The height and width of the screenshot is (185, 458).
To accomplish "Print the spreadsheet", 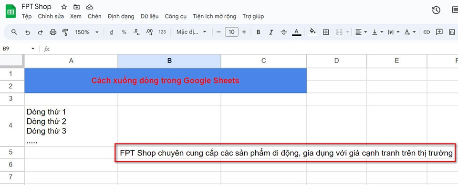I will pos(53,32).
